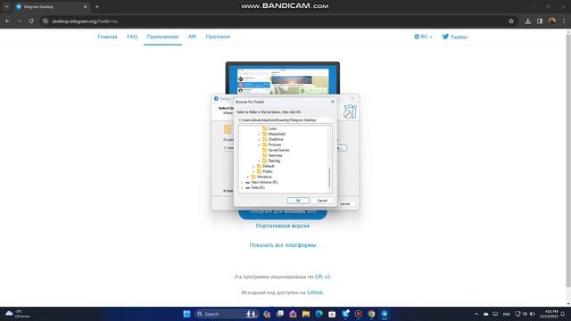Open Bandicam recorder from taskbar
571x321 pixels.
click(x=359, y=314)
